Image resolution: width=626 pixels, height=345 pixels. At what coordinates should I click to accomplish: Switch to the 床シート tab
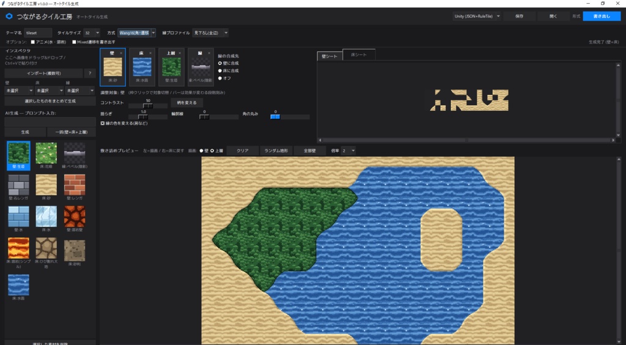coord(358,54)
